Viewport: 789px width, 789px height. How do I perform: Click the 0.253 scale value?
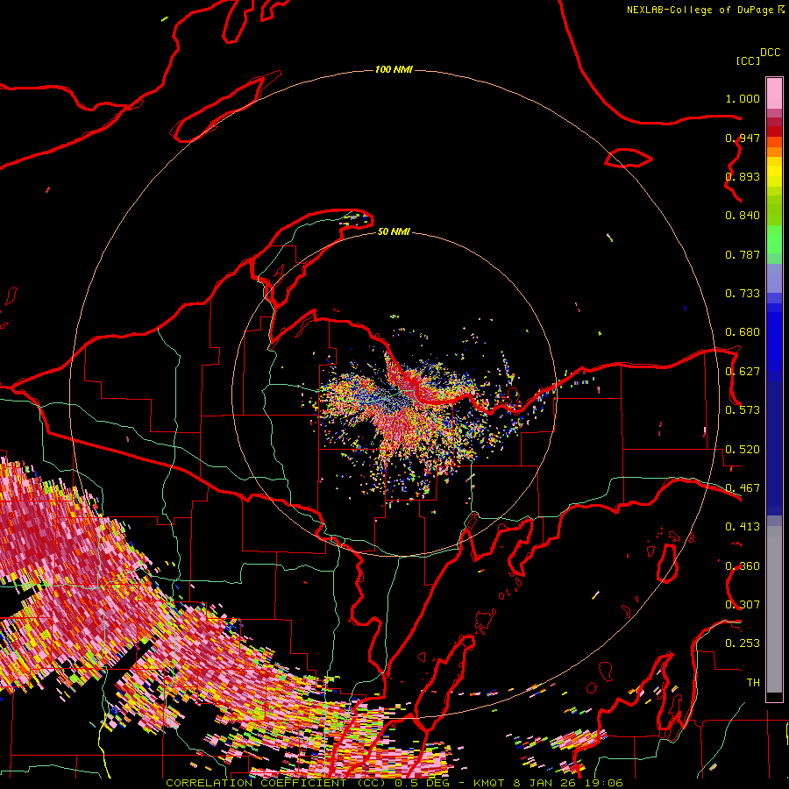click(743, 643)
